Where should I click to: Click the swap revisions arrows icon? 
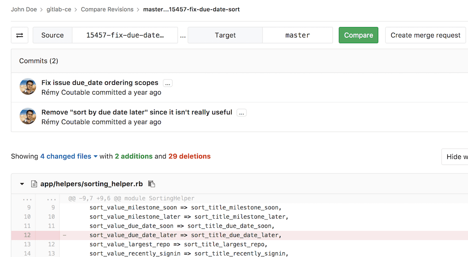[20, 35]
